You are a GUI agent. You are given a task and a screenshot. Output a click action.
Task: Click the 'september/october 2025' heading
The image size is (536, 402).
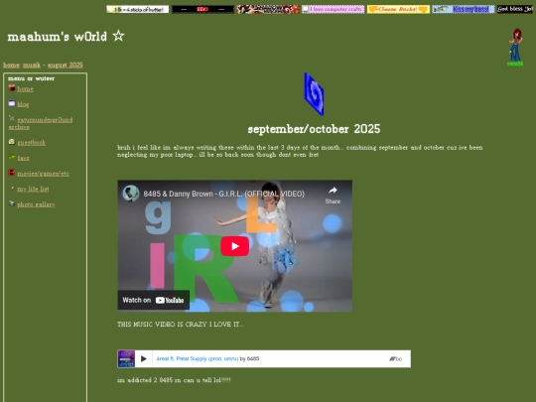[314, 129]
